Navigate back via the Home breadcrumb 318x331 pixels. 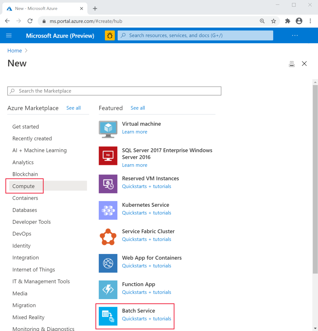tap(15, 50)
